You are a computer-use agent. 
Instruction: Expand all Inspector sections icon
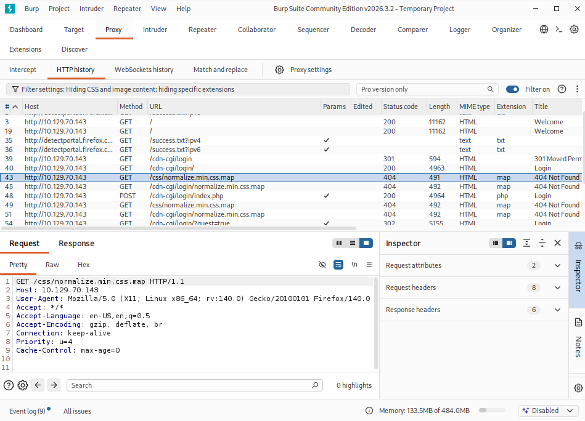coord(526,243)
